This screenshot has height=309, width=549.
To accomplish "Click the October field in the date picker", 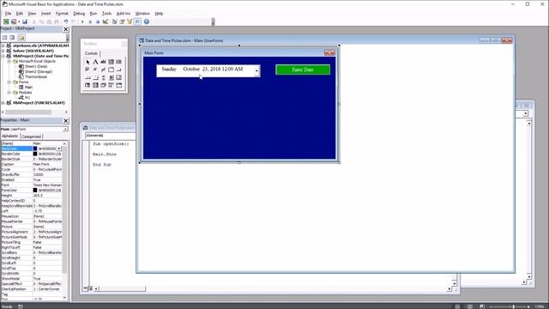I will tap(191, 69).
